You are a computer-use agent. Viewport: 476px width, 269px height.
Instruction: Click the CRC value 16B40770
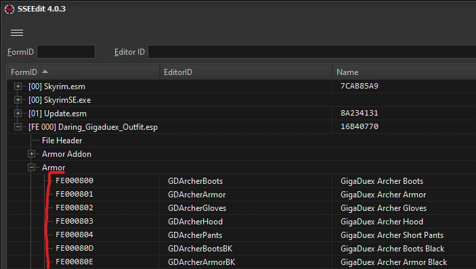click(360, 126)
